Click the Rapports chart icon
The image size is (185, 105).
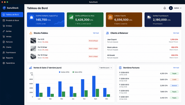4,58
